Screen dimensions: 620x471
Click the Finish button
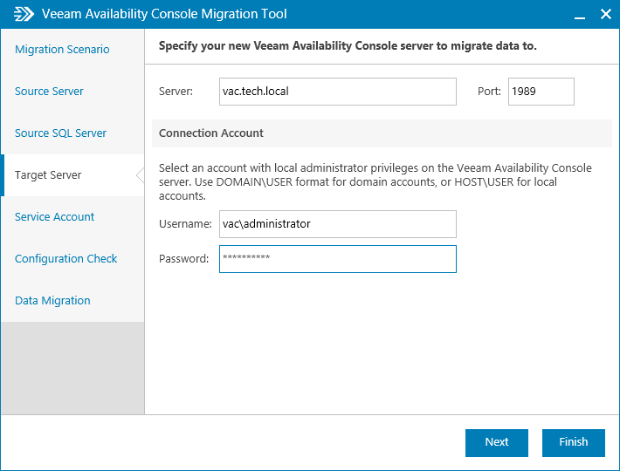pos(573,442)
